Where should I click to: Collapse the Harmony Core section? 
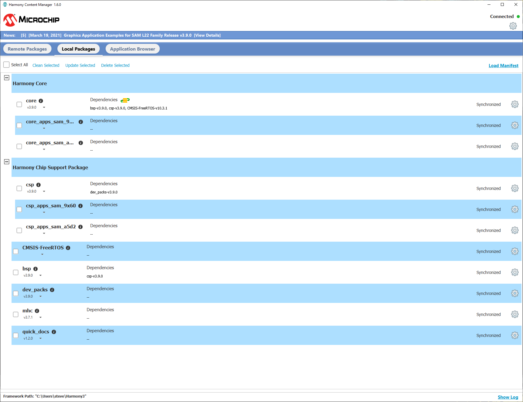point(7,78)
